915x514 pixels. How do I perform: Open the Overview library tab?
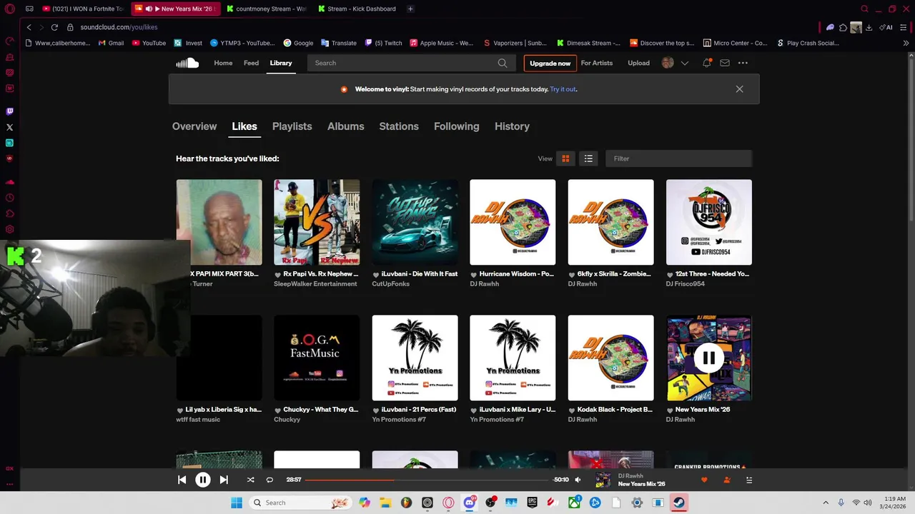(x=194, y=126)
